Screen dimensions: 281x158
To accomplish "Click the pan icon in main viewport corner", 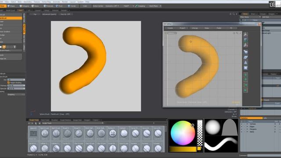I will 231,14.
